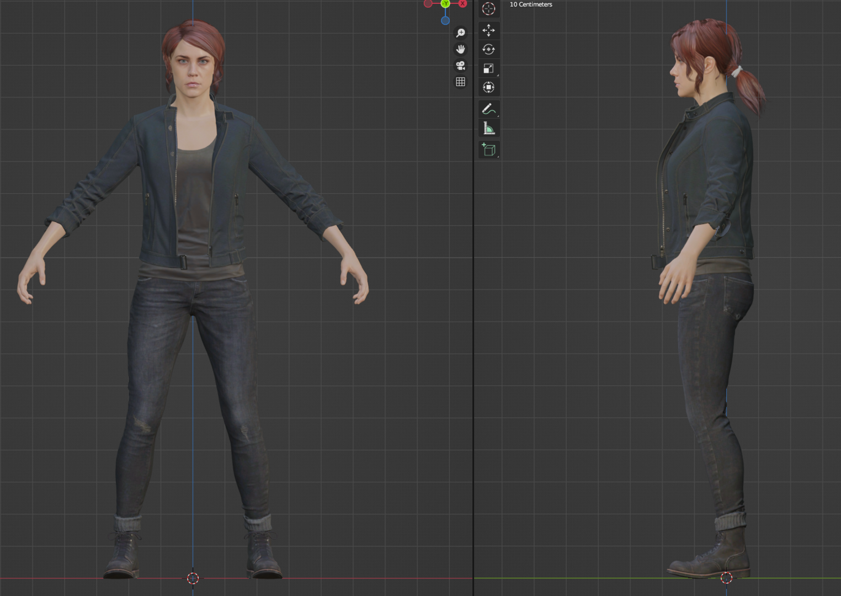The image size is (841, 596).
Task: Click the red X axis gizmo circle
Action: point(462,3)
